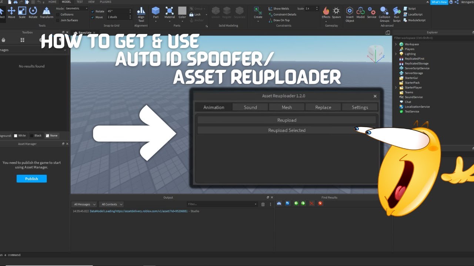The width and height of the screenshot is (474, 266).
Task: Insert a Spawn location
Action: pos(336,13)
